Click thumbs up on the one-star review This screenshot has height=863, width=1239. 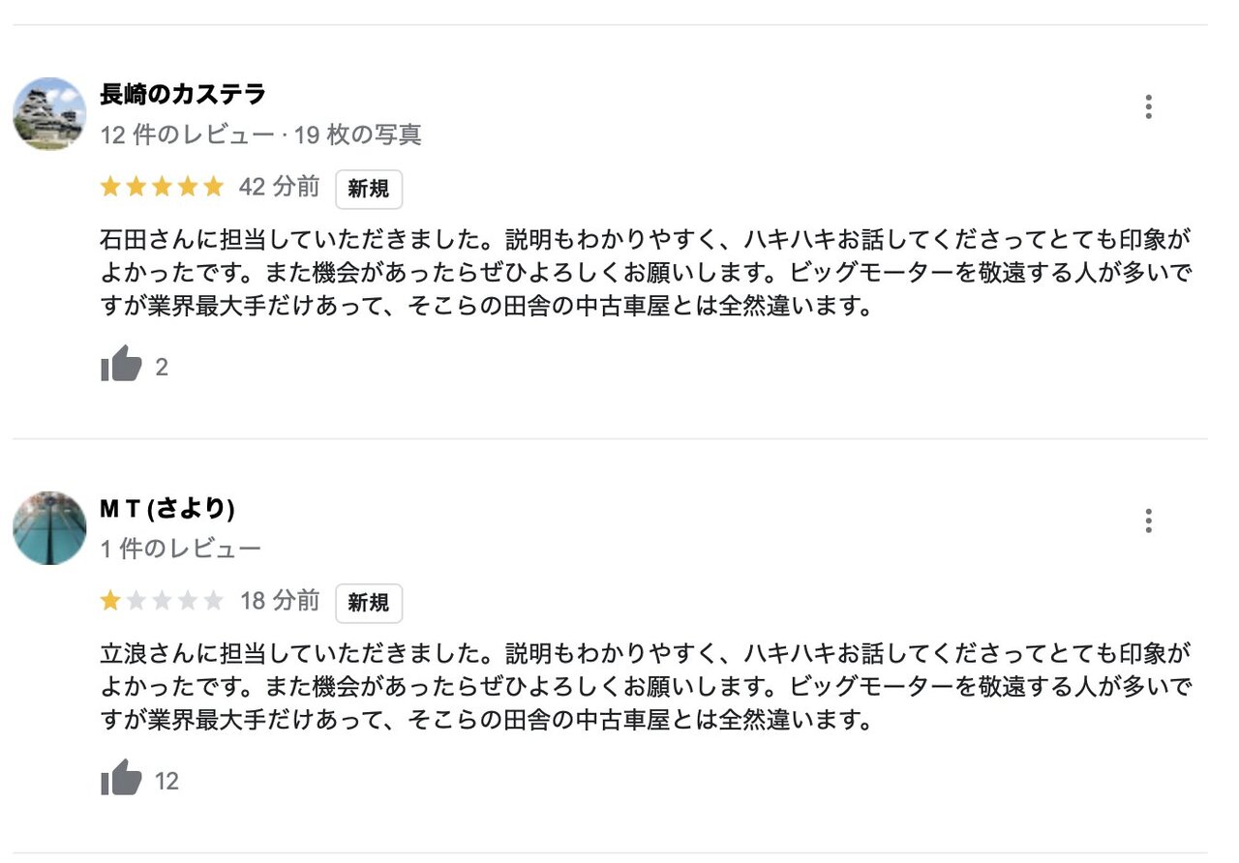(x=121, y=779)
